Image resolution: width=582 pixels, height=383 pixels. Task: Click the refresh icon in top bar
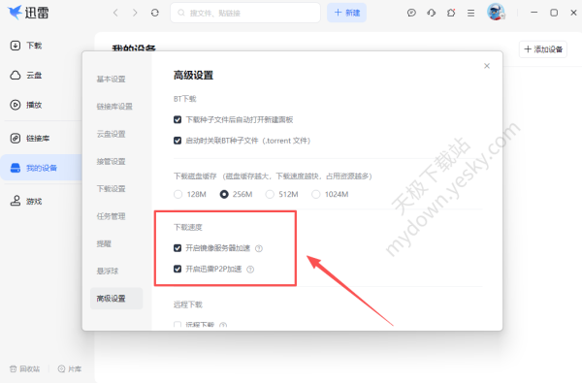coord(155,13)
